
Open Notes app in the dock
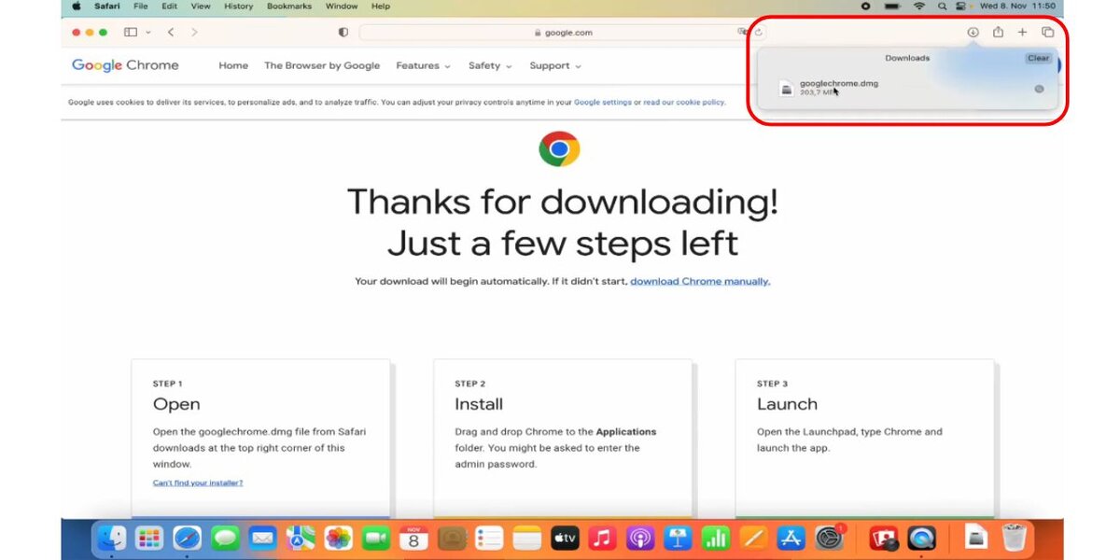[527, 538]
